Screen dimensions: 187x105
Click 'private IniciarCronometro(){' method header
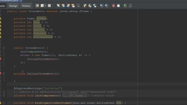(x=37, y=73)
